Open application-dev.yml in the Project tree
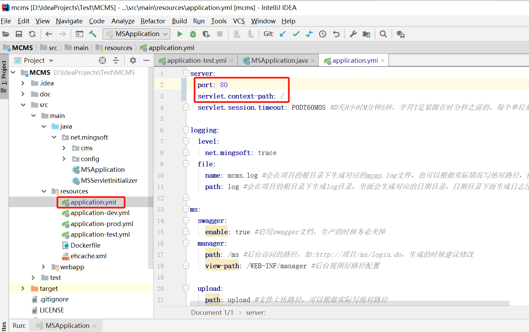Viewport: 529px width, 332px height. coord(100,213)
